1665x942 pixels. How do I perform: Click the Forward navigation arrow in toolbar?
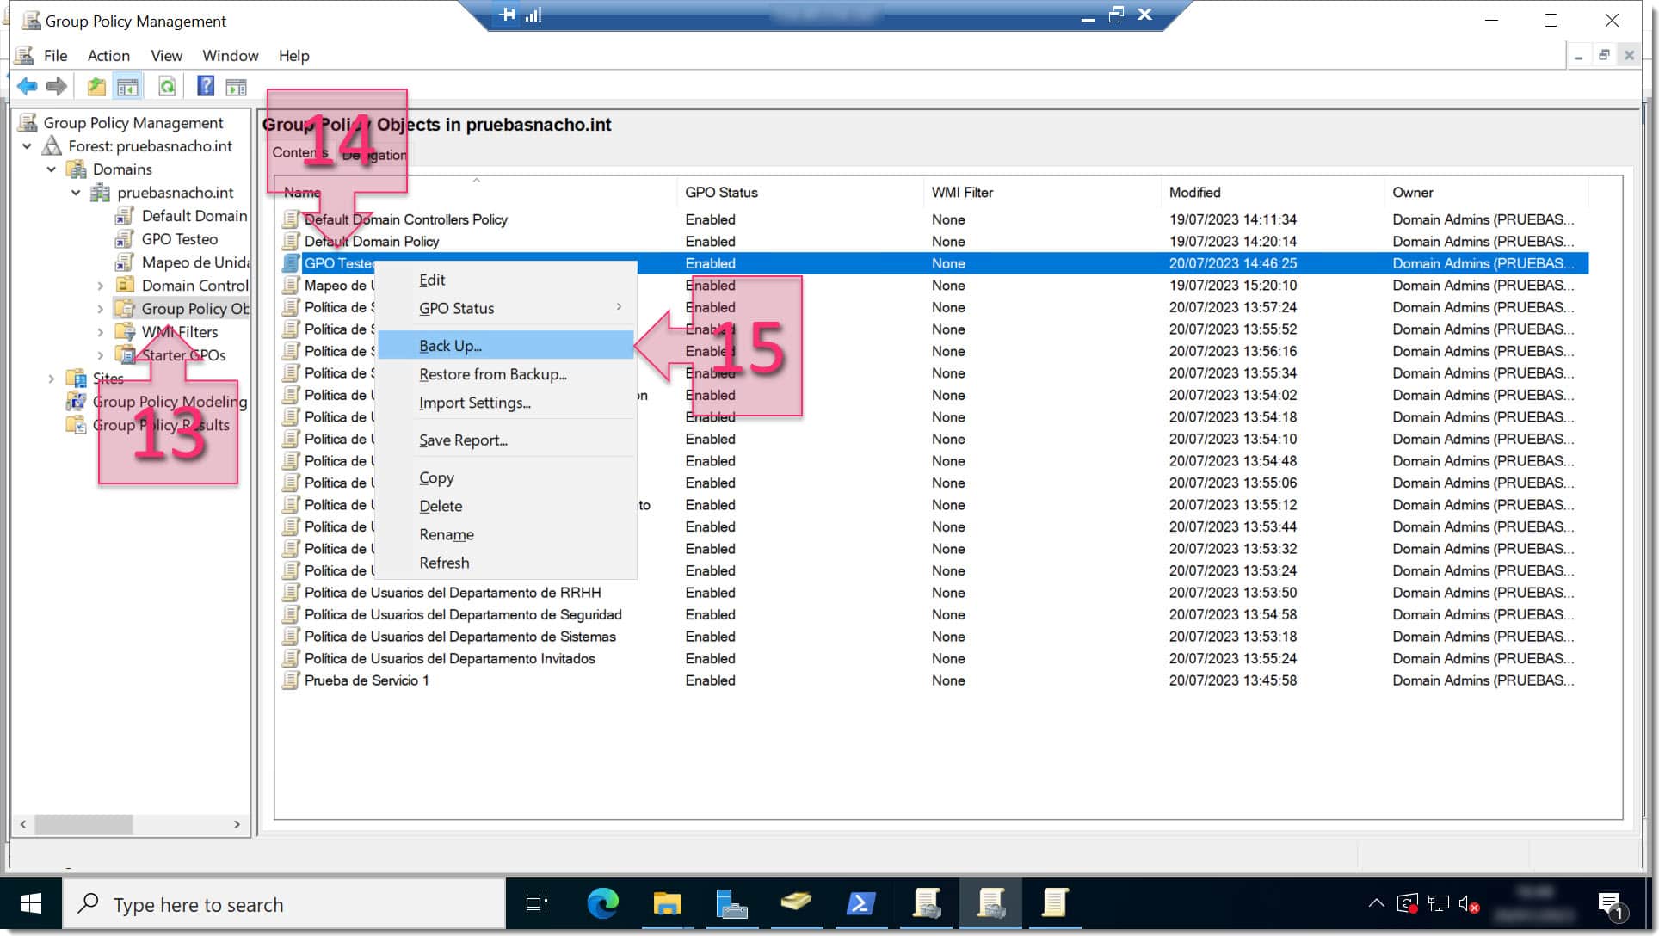[57, 86]
